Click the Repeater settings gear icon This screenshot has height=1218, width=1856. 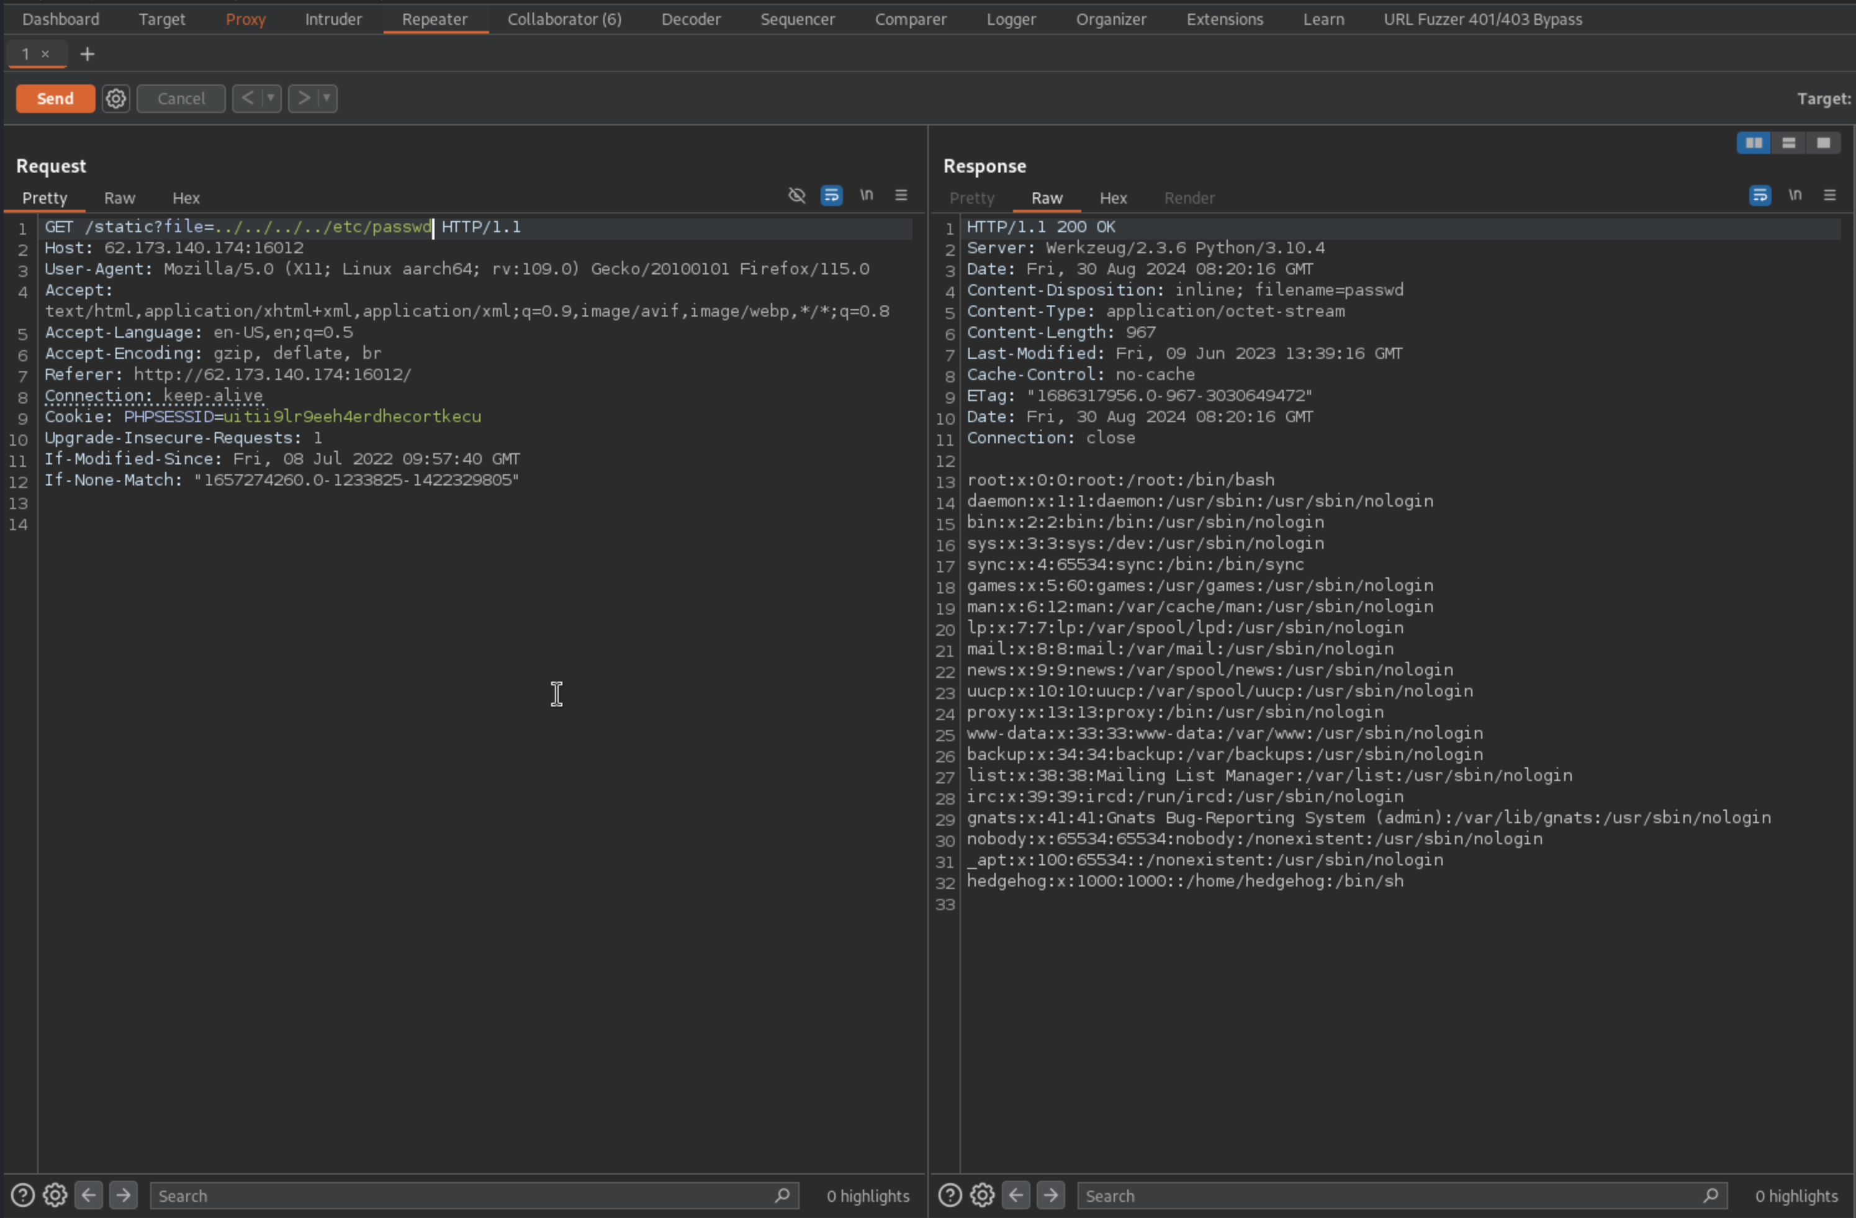pos(115,98)
